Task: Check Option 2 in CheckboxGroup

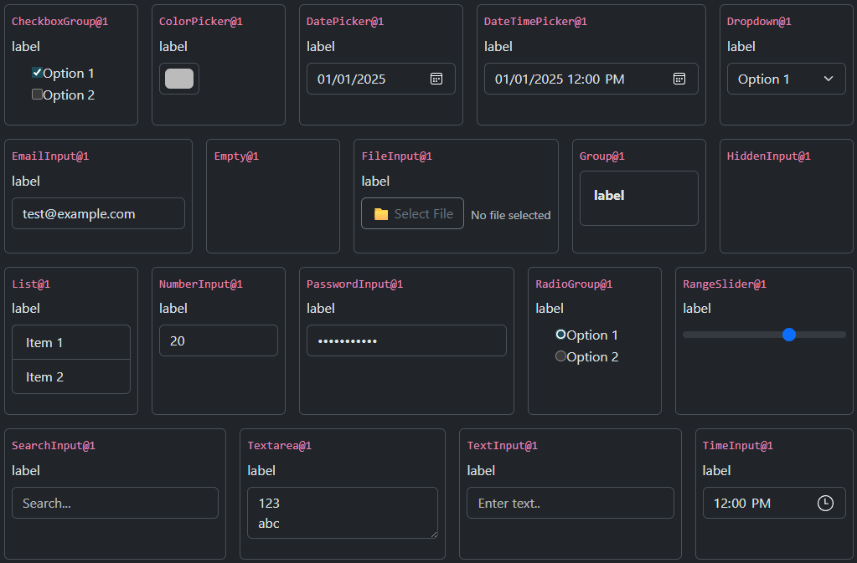Action: (x=37, y=95)
